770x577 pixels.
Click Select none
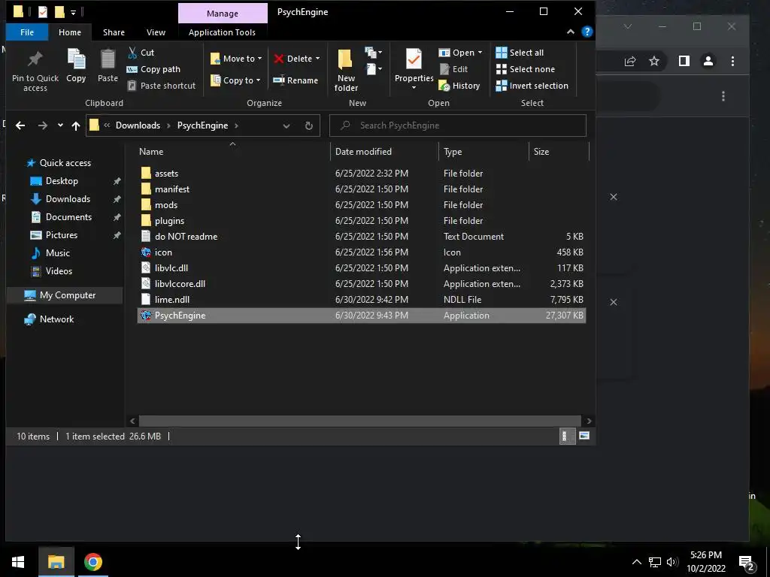(x=526, y=69)
